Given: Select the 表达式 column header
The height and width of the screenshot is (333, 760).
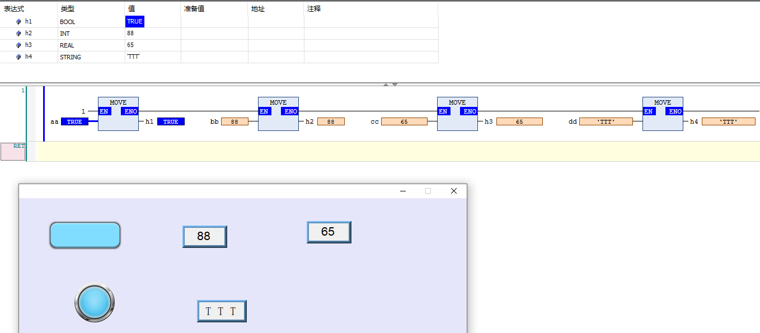Looking at the screenshot, I should 29,9.
